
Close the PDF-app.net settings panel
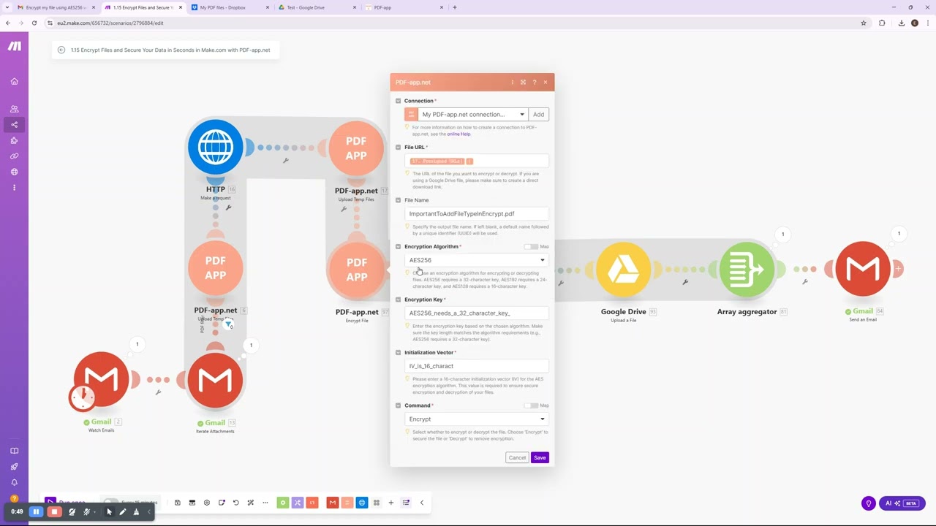545,83
